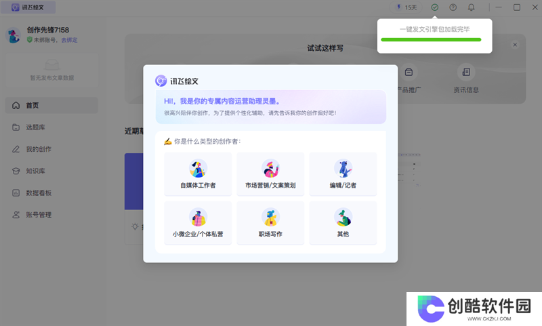Screen dimensions: 542x326
Task: Open the 选题库 sidebar item
Action: 51,127
